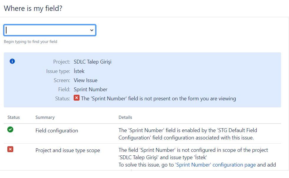Viewport: 289px width, 178px height.
Task: Click the Details column header
Action: tap(125, 117)
